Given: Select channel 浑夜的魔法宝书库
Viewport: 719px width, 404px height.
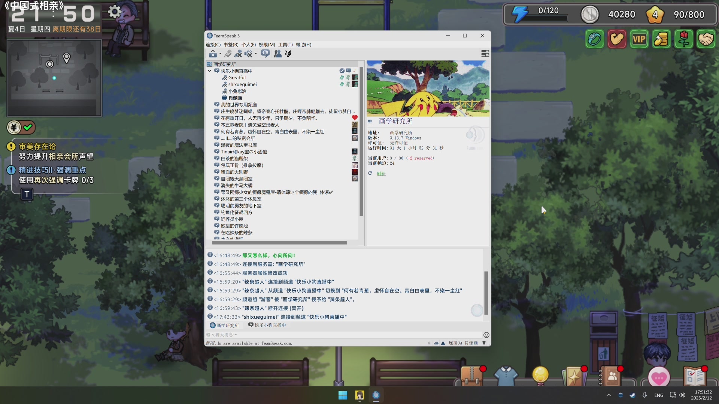Looking at the screenshot, I should click(239, 145).
